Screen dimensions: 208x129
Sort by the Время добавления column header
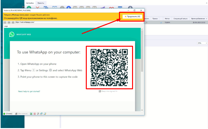tap(198, 19)
